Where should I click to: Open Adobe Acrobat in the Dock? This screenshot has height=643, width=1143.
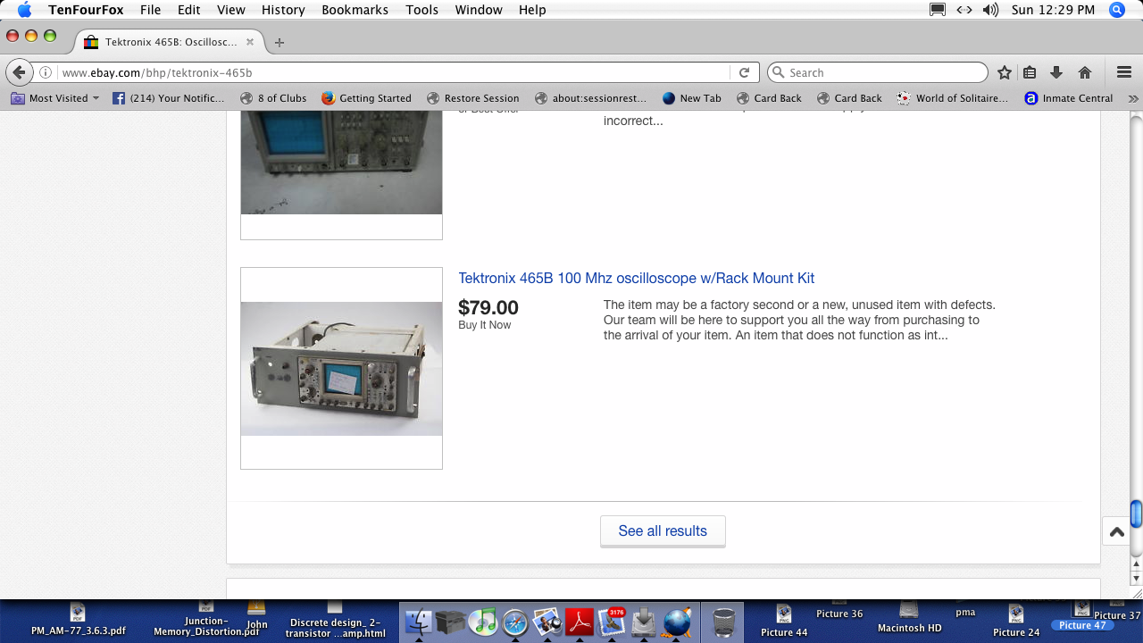coord(579,622)
